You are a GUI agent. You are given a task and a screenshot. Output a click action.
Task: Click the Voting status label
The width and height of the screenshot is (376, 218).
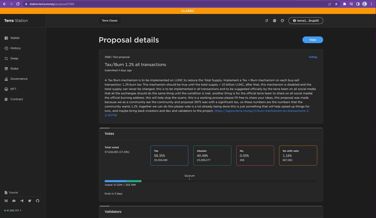pyautogui.click(x=313, y=57)
